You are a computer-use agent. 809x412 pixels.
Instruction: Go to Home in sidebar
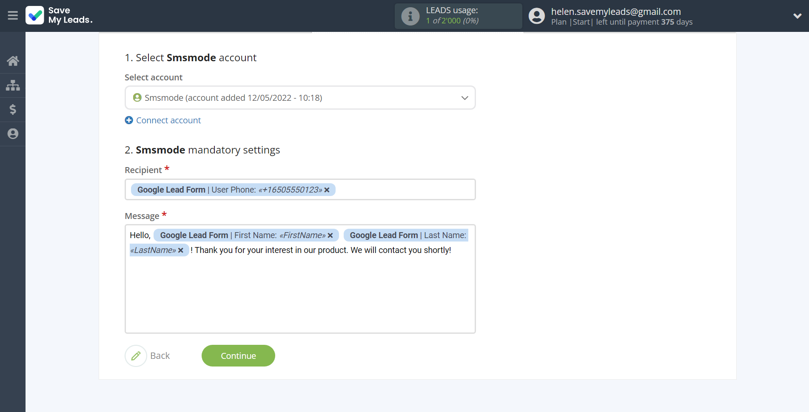point(13,61)
